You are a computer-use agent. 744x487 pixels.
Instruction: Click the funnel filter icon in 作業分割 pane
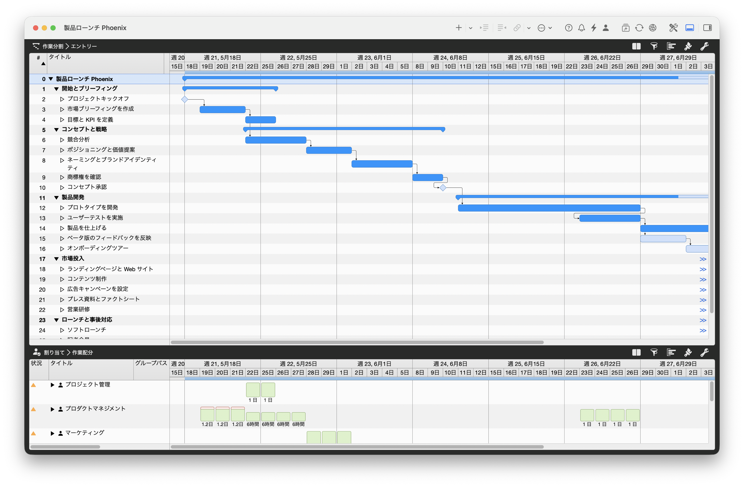click(x=654, y=46)
